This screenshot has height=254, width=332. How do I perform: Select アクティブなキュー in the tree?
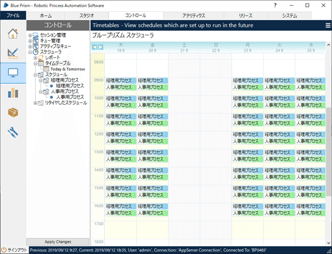pos(56,46)
